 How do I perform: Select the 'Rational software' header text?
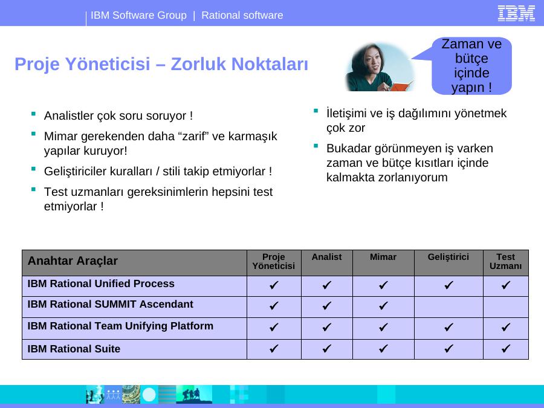pyautogui.click(x=242, y=15)
